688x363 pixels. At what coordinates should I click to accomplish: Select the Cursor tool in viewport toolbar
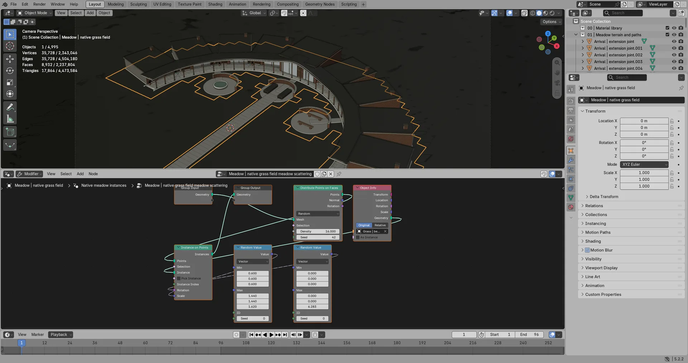tap(10, 46)
